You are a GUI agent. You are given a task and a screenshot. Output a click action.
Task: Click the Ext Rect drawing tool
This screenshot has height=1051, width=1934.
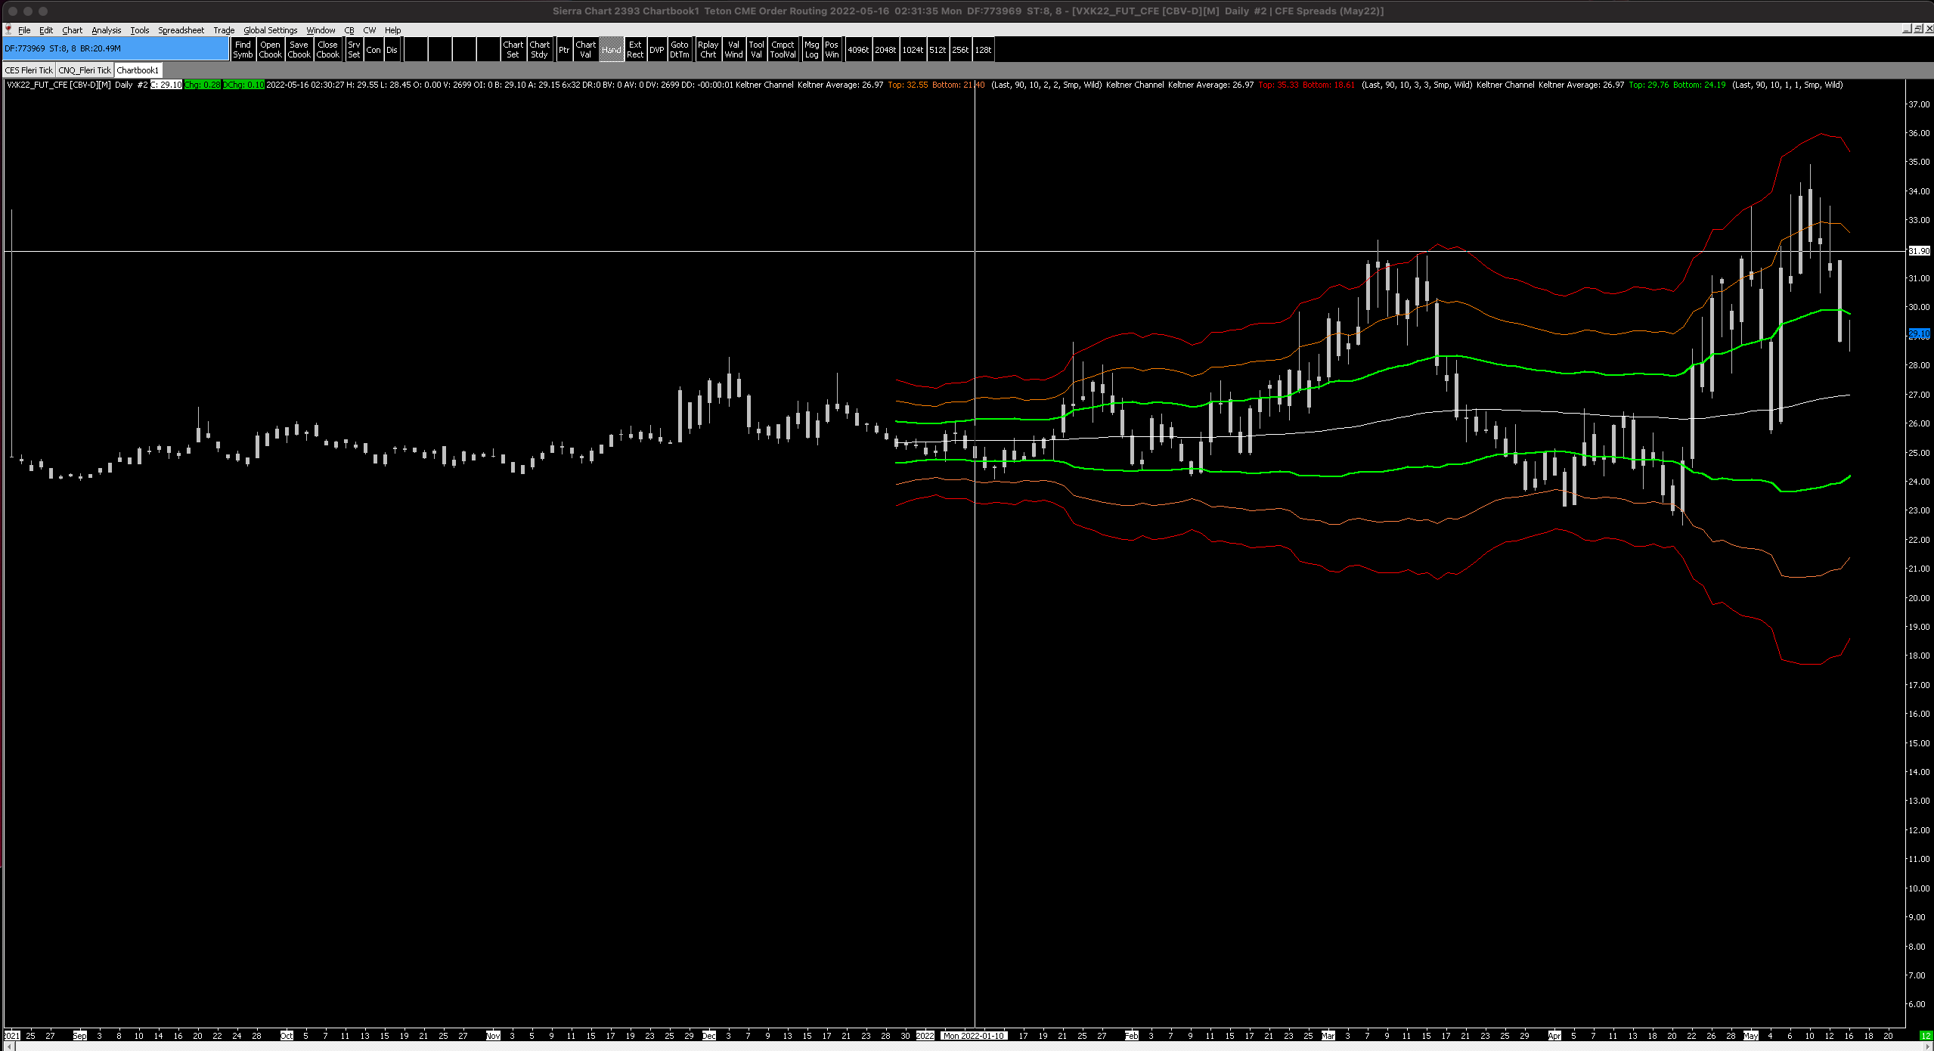coord(635,50)
